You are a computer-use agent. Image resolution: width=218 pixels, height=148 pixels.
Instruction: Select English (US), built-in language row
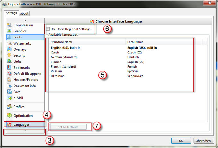[x=128, y=48]
